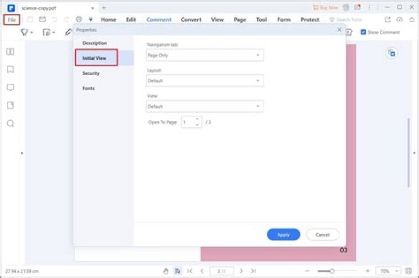Open the Convert tab
Viewport: 419px width, 278px height.
[x=191, y=20]
